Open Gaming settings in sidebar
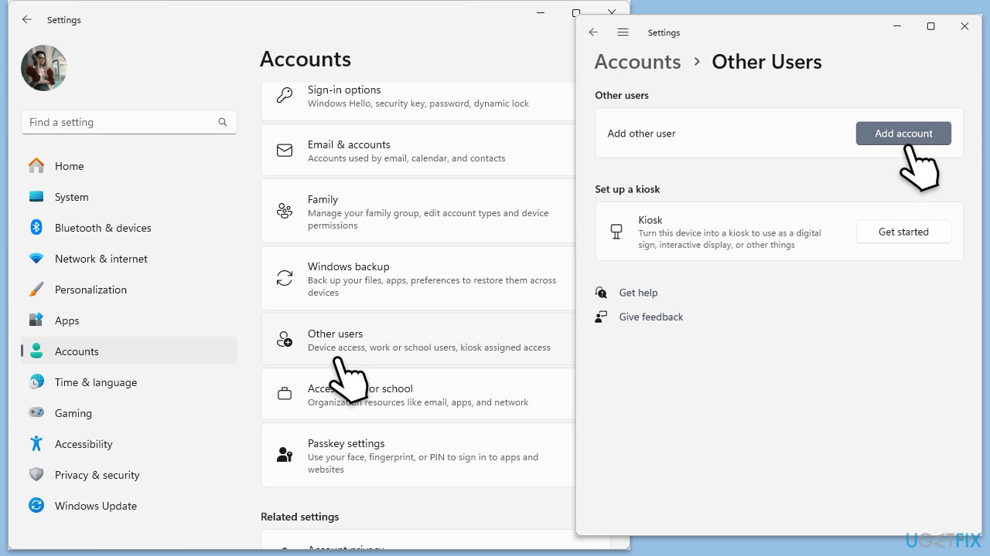990x556 pixels. pyautogui.click(x=73, y=413)
